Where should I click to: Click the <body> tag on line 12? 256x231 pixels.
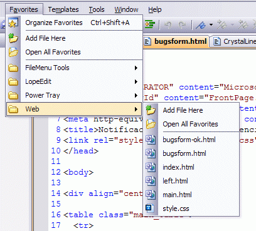coord(78,172)
